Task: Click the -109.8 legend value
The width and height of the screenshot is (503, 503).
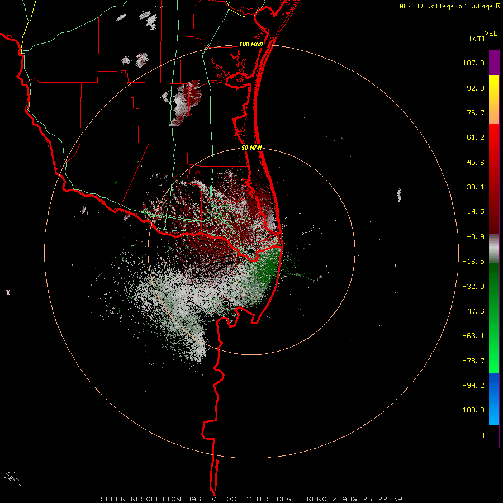Action: coord(471,410)
